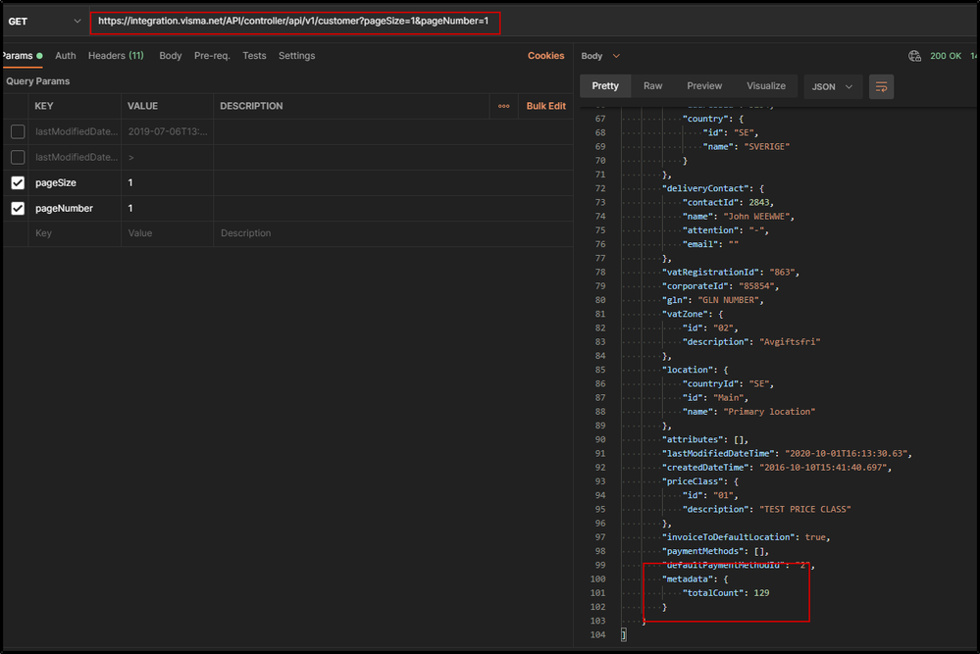
Task: Click the Bulk Edit button
Action: coord(545,106)
